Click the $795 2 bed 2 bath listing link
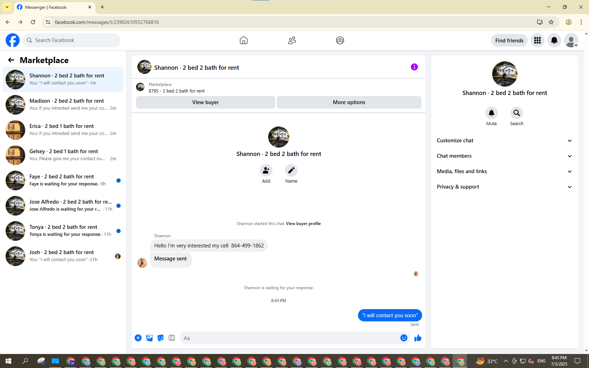589x368 pixels. (177, 91)
